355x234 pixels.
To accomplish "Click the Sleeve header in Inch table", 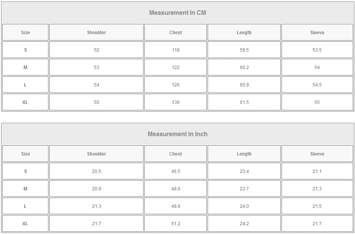I will coord(317,154).
